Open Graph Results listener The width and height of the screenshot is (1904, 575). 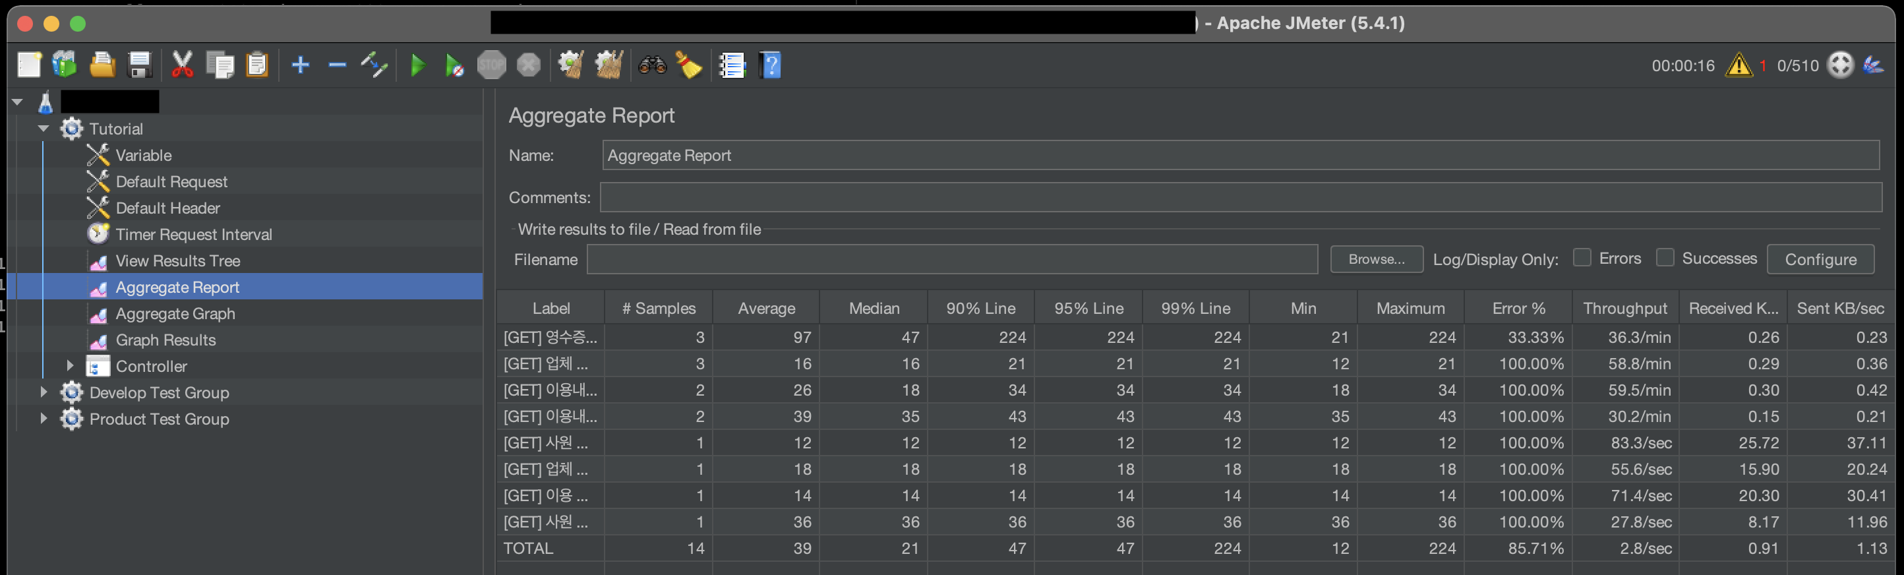[x=165, y=340]
